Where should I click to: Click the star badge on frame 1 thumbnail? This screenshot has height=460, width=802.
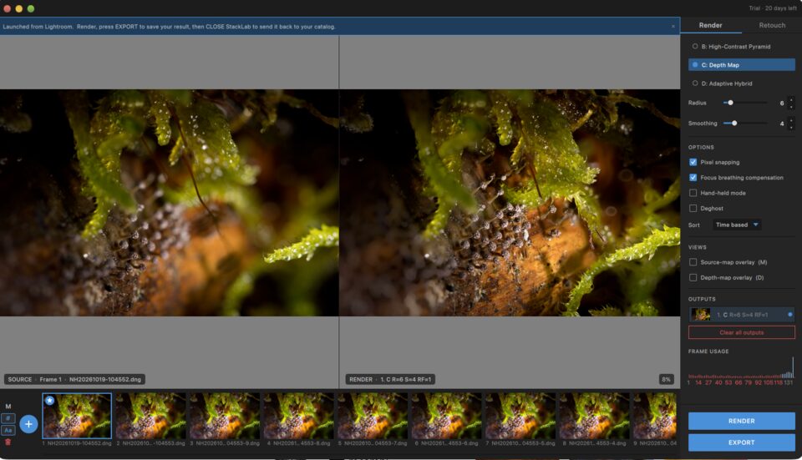point(49,400)
